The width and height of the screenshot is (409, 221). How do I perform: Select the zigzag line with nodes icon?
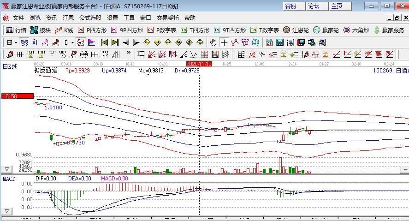[x=235, y=42]
